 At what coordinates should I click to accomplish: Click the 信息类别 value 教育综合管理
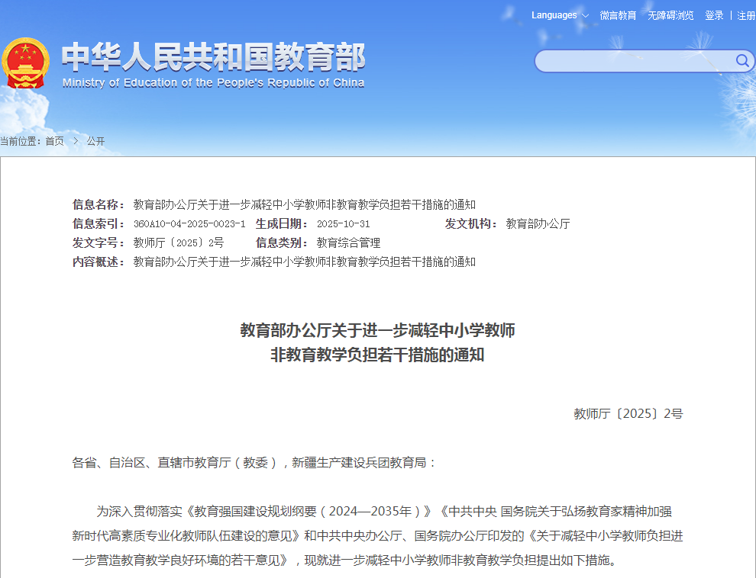tap(348, 243)
